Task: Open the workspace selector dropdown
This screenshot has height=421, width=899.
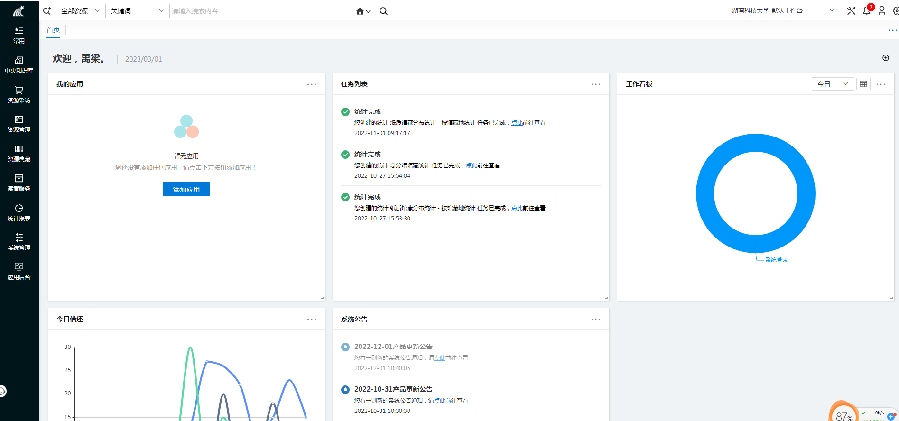Action: [x=831, y=10]
